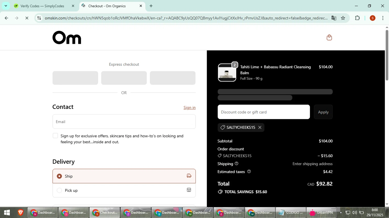Screen dimensions: 389x218
Task: Open the Windows Start menu
Action: (7, 213)
